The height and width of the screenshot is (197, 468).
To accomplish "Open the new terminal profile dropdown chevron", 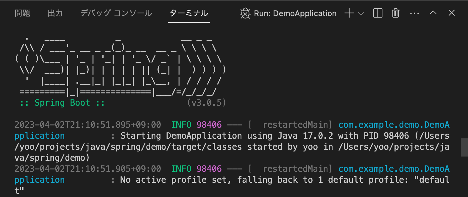I will coord(361,13).
